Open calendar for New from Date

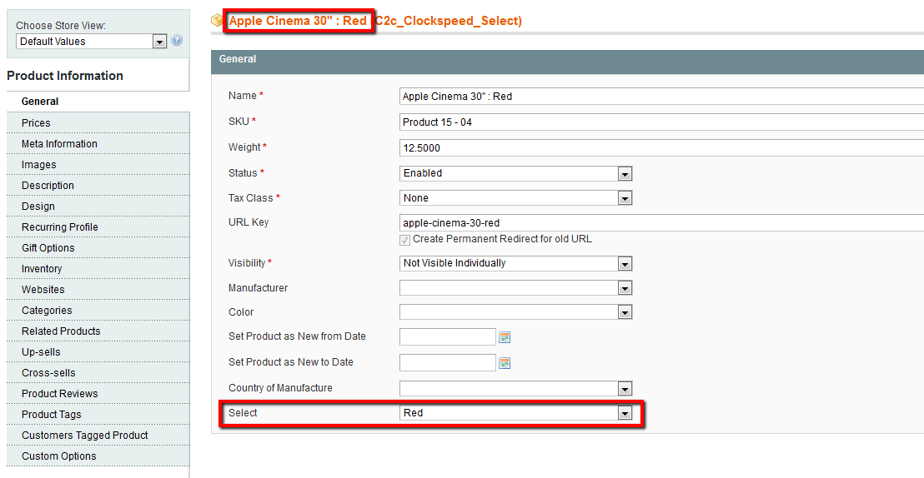pyautogui.click(x=505, y=336)
